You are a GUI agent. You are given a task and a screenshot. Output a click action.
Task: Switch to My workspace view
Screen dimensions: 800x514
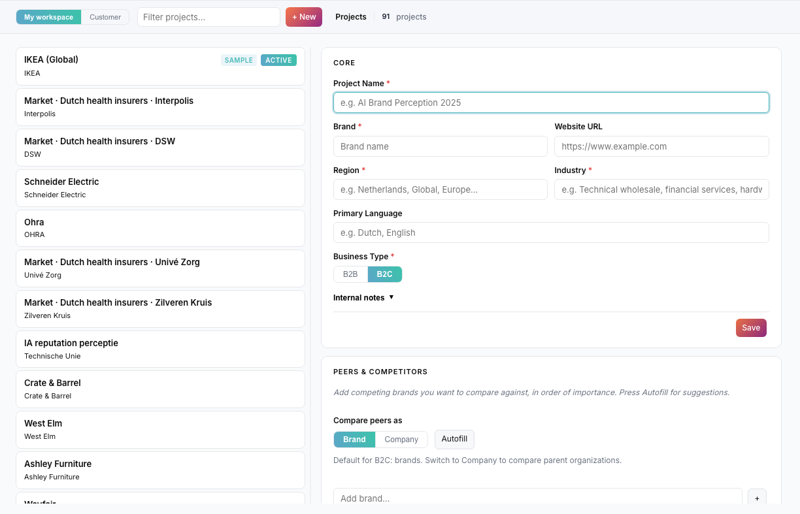pos(49,17)
